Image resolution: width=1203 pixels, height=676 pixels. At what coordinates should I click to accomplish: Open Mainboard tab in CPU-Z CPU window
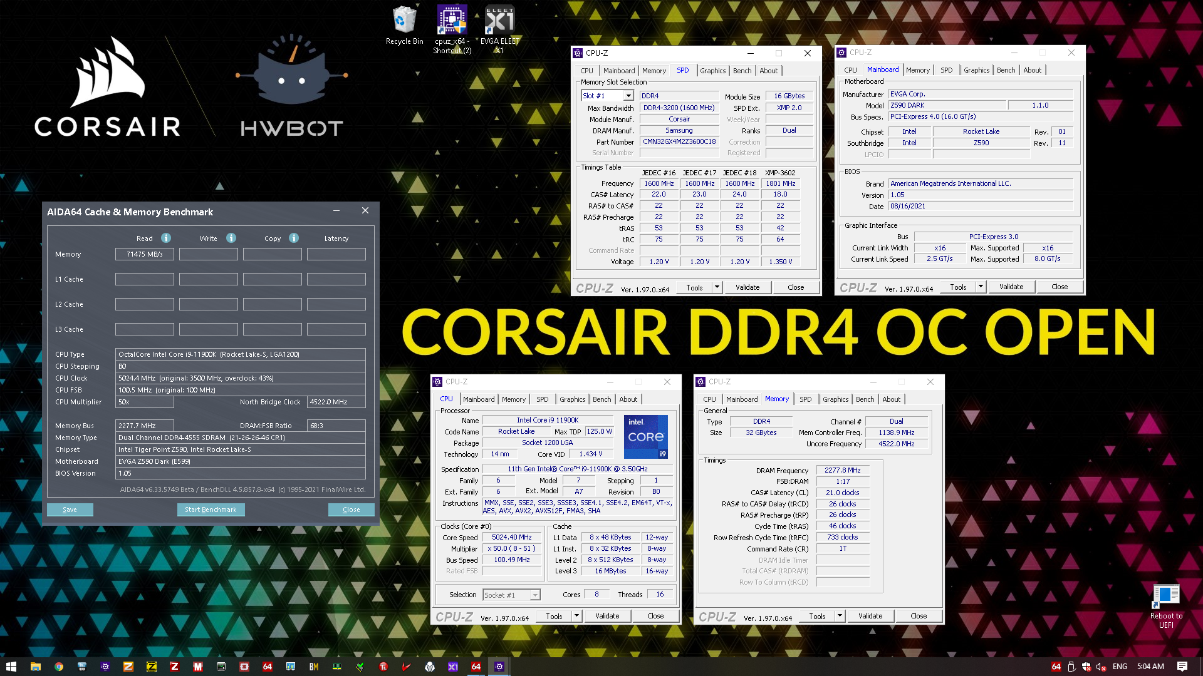[x=479, y=399]
